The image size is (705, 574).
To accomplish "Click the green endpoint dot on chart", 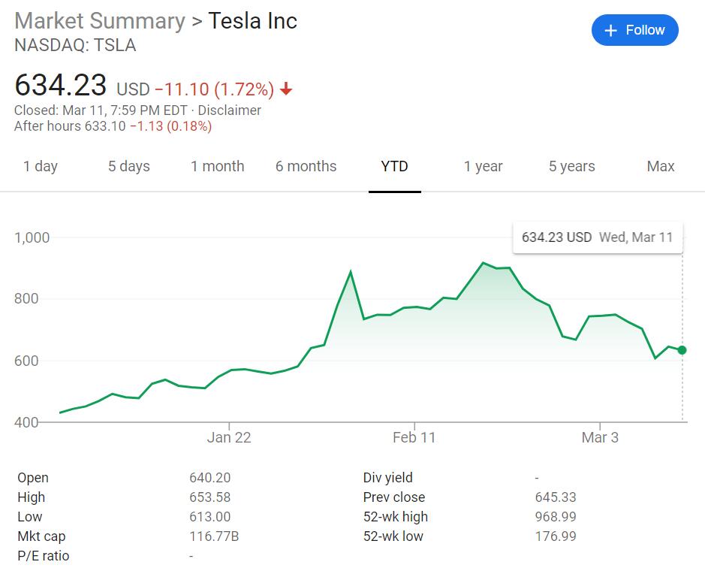I will click(680, 349).
